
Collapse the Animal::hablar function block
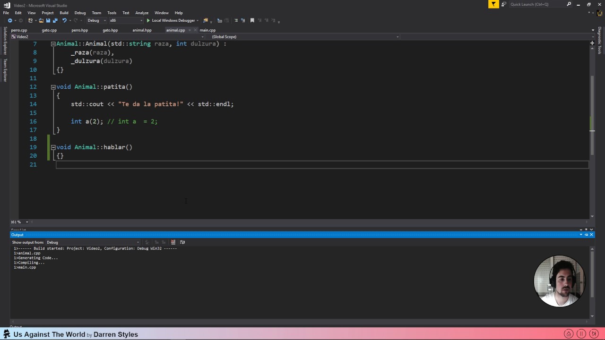pyautogui.click(x=53, y=147)
